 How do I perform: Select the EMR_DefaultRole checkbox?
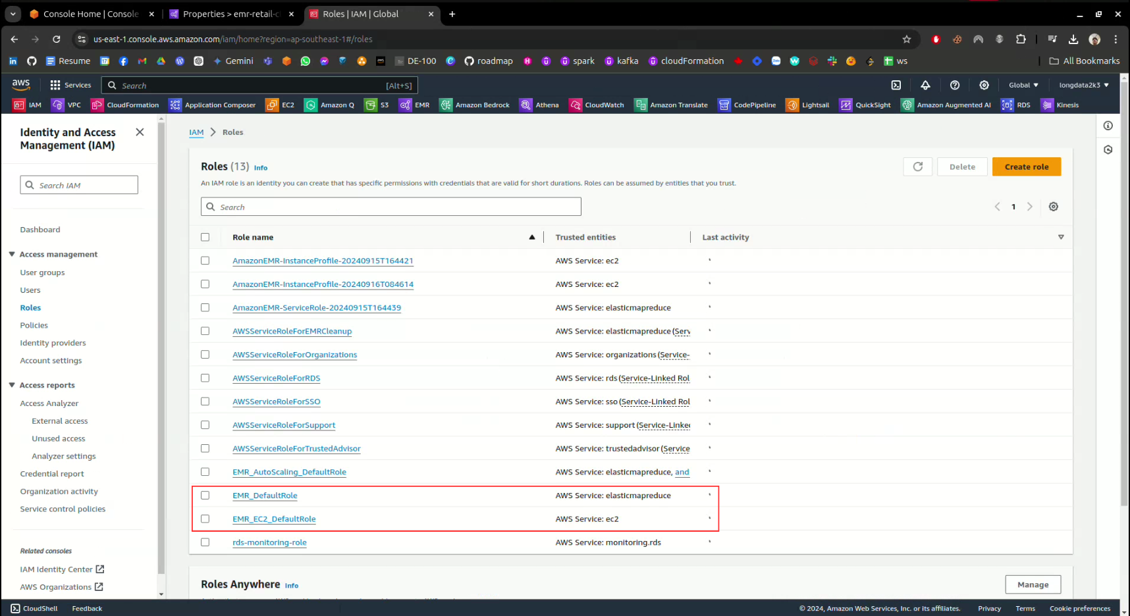point(205,496)
